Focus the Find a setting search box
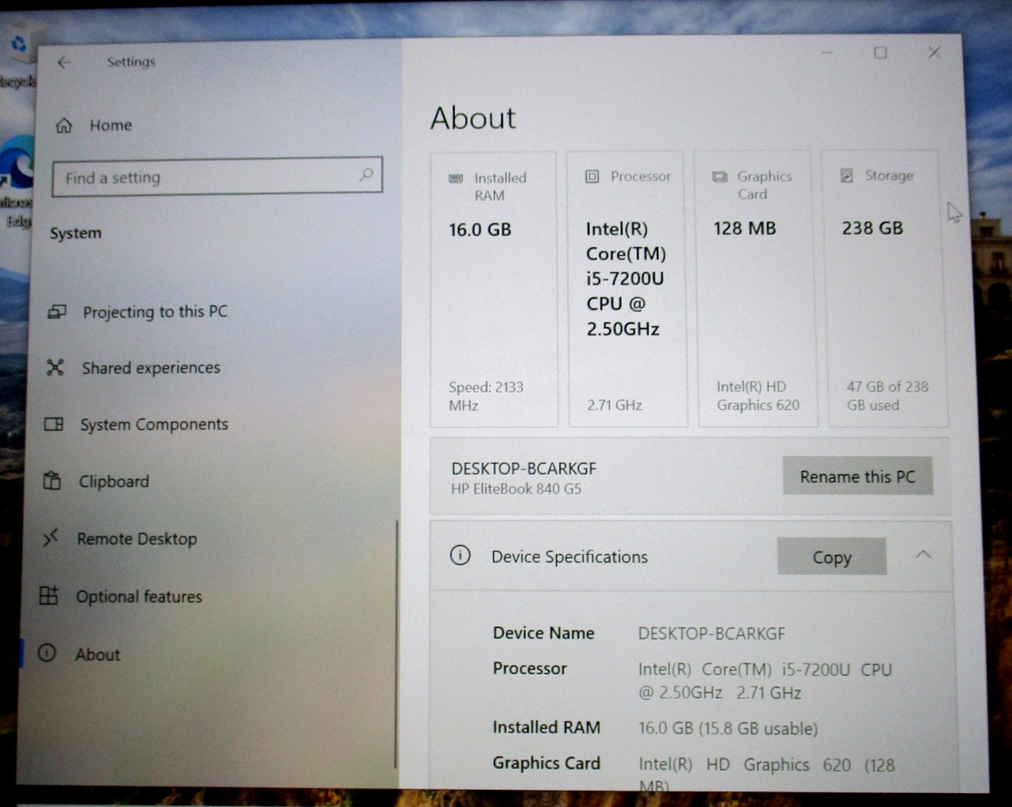Image resolution: width=1012 pixels, height=807 pixels. (x=217, y=177)
